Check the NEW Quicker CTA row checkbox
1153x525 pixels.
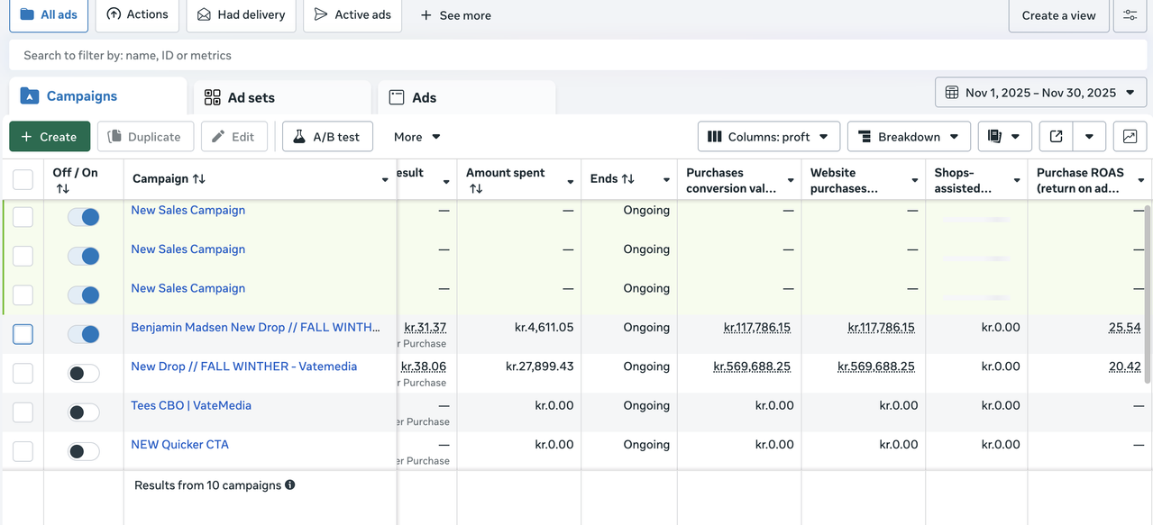click(23, 451)
